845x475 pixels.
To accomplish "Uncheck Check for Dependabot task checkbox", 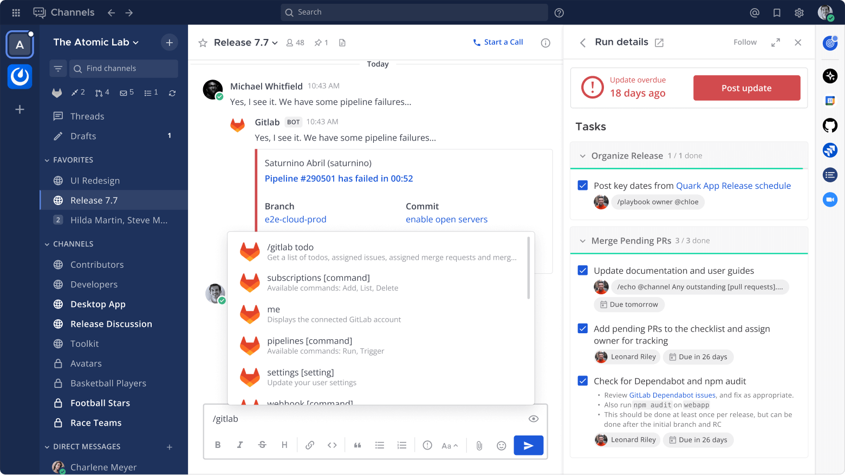I will coord(583,381).
